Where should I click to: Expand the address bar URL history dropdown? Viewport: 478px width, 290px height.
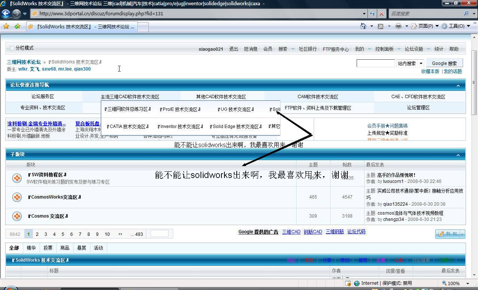click(364, 13)
